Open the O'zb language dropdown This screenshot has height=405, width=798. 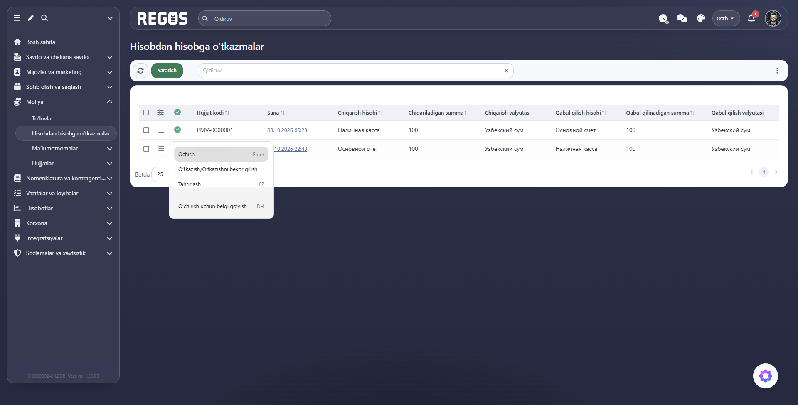pyautogui.click(x=726, y=18)
